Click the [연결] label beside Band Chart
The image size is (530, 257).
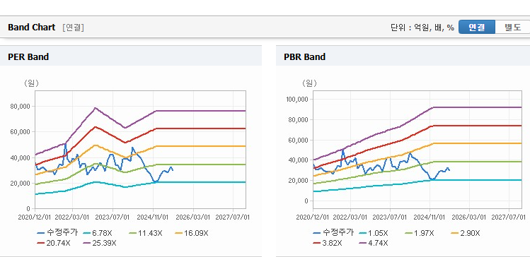73,28
